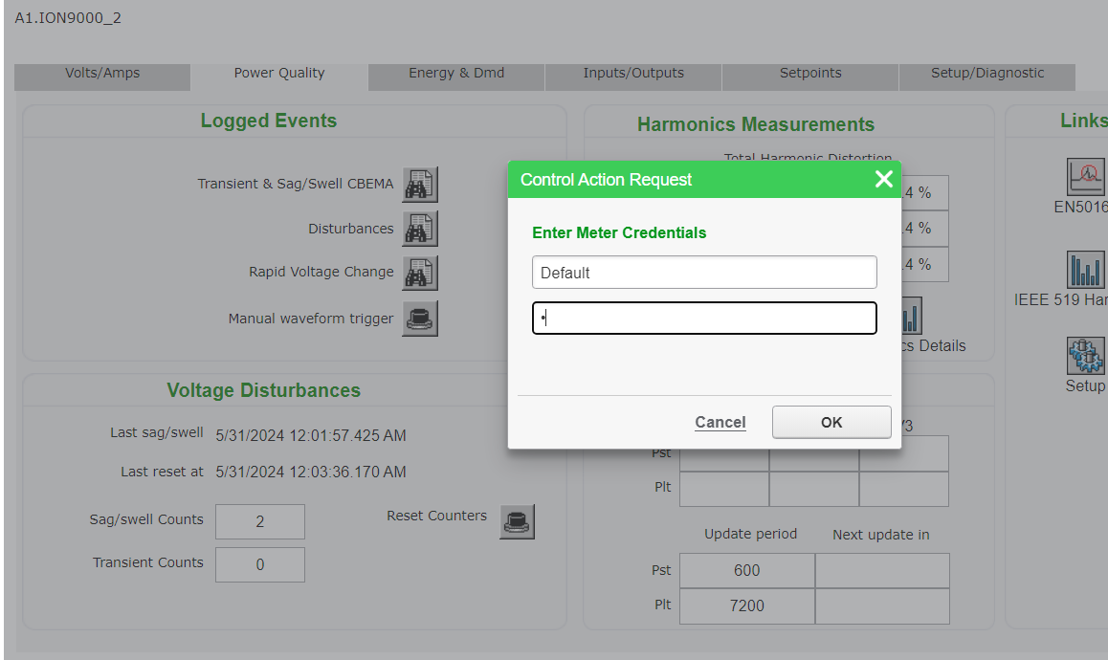Open the Setup/Diagnostic tab
Viewport: 1108px width, 660px height.
coord(987,74)
